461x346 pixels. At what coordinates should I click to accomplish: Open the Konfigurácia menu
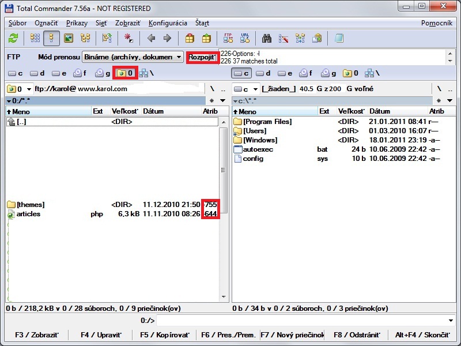coord(168,23)
